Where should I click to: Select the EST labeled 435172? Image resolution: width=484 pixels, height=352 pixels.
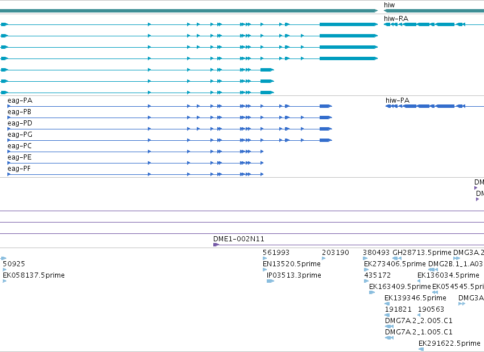(x=378, y=275)
